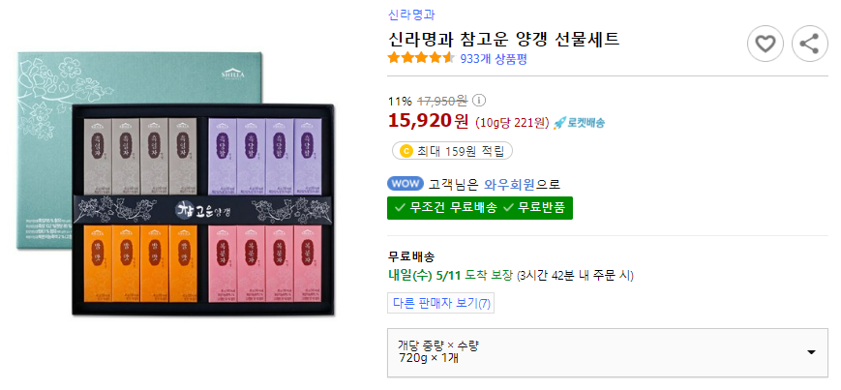Viewport: 841px width, 390px height.
Task: Click the star rating icons
Action: [x=421, y=58]
